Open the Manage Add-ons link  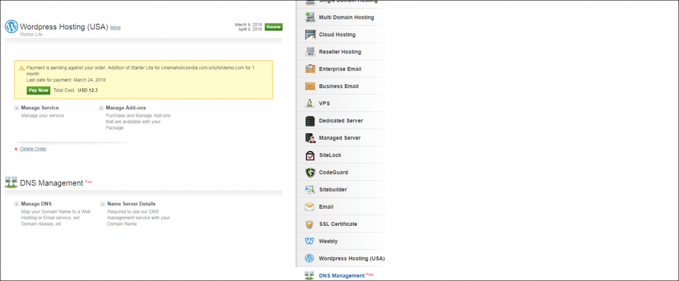pyautogui.click(x=126, y=108)
